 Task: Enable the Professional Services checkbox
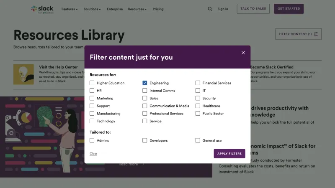click(144, 114)
